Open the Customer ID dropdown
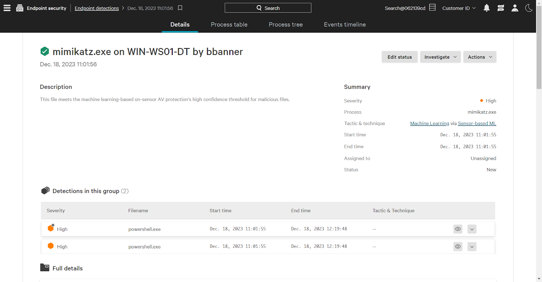This screenshot has height=282, width=542. (459, 8)
